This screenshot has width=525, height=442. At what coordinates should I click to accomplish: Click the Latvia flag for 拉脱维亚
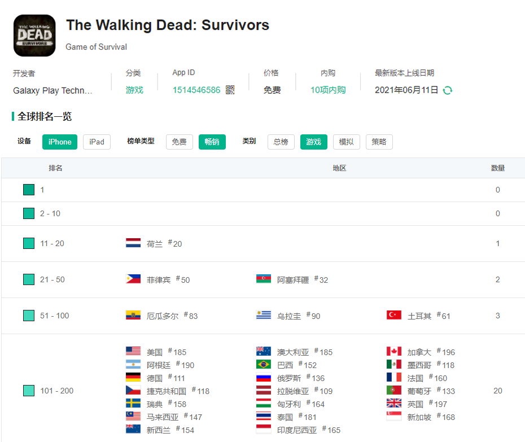point(264,391)
